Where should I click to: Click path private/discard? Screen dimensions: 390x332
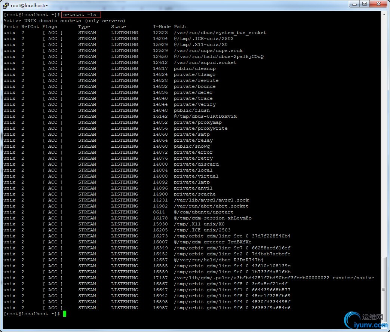pyautogui.click(x=196, y=164)
